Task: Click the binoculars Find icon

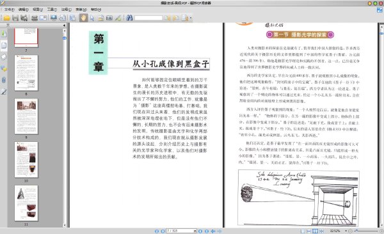Action: coord(129,18)
